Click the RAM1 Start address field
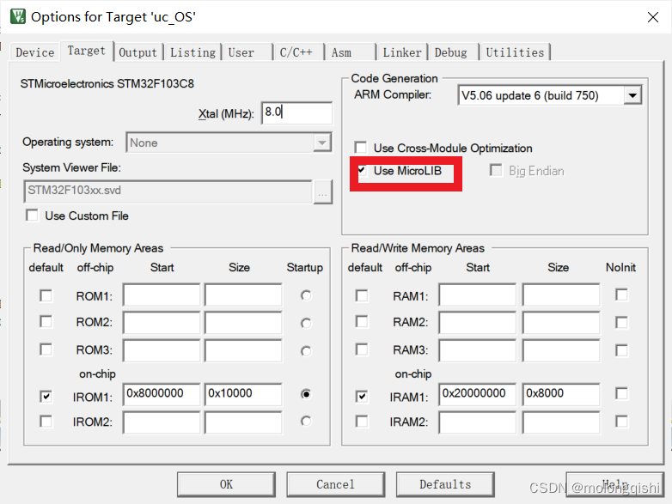This screenshot has height=504, width=672. tap(478, 295)
